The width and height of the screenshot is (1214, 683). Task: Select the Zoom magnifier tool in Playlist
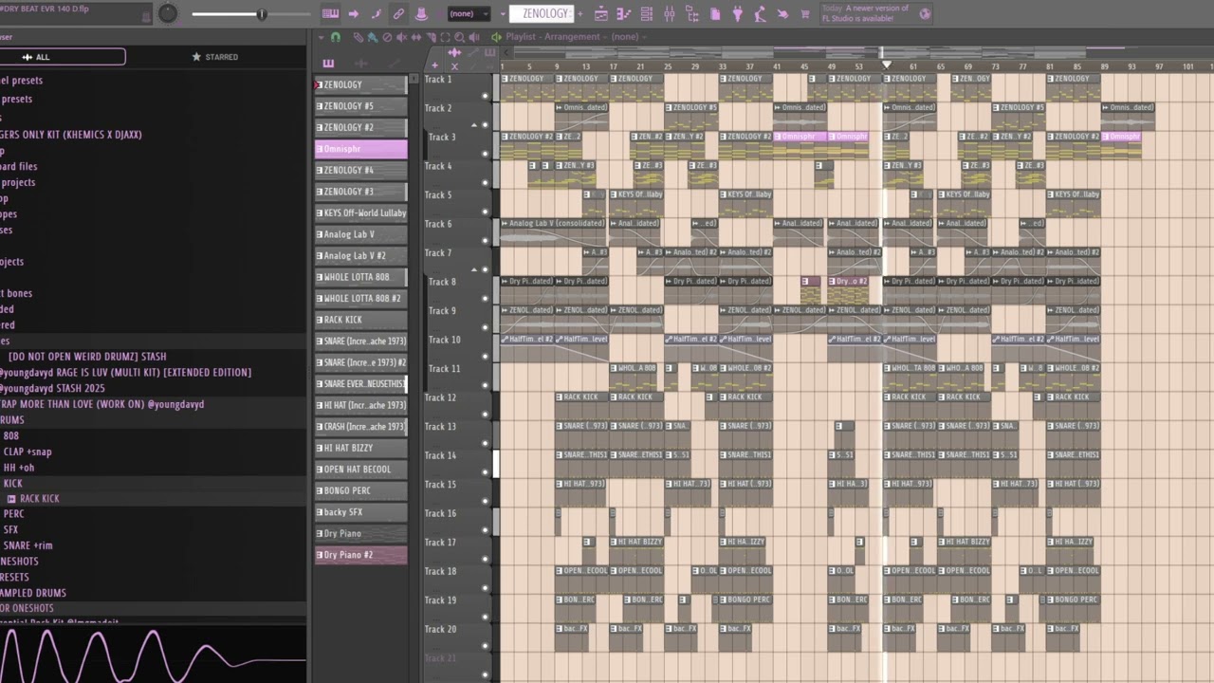(459, 37)
